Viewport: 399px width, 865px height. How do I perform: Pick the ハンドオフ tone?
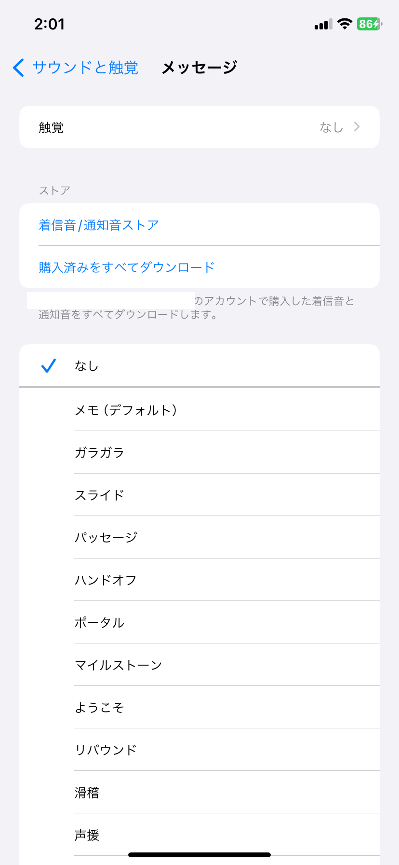[106, 580]
